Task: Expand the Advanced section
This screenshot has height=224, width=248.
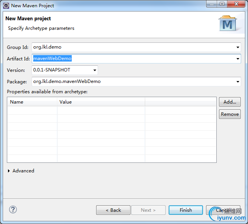Action: coord(9,171)
